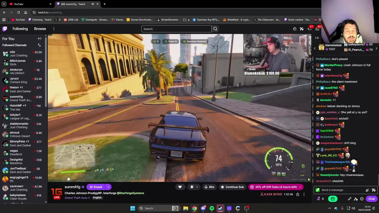Click the Followed Channels sort icon
The height and width of the screenshot is (213, 379).
click(39, 45)
